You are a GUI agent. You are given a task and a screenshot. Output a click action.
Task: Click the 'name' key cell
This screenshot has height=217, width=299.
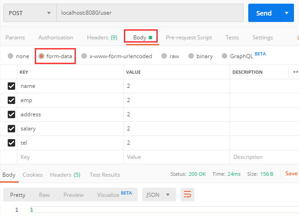coord(70,86)
